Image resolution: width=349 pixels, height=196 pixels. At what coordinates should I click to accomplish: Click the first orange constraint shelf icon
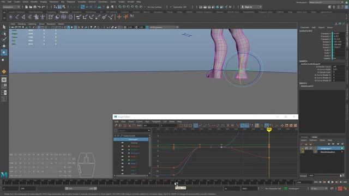point(119,17)
